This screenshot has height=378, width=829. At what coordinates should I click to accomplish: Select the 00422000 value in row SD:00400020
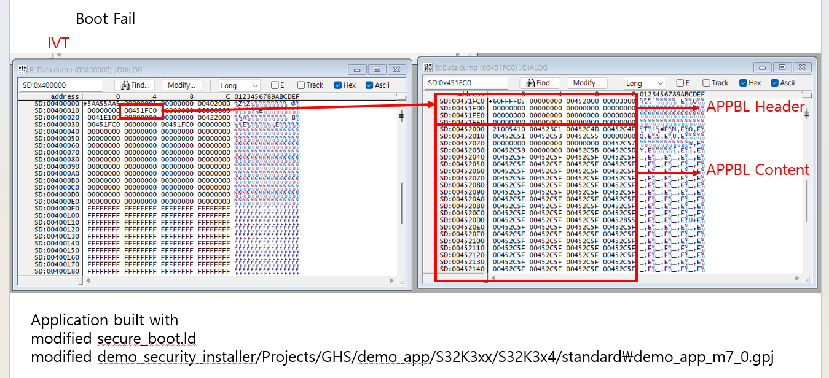pos(214,117)
